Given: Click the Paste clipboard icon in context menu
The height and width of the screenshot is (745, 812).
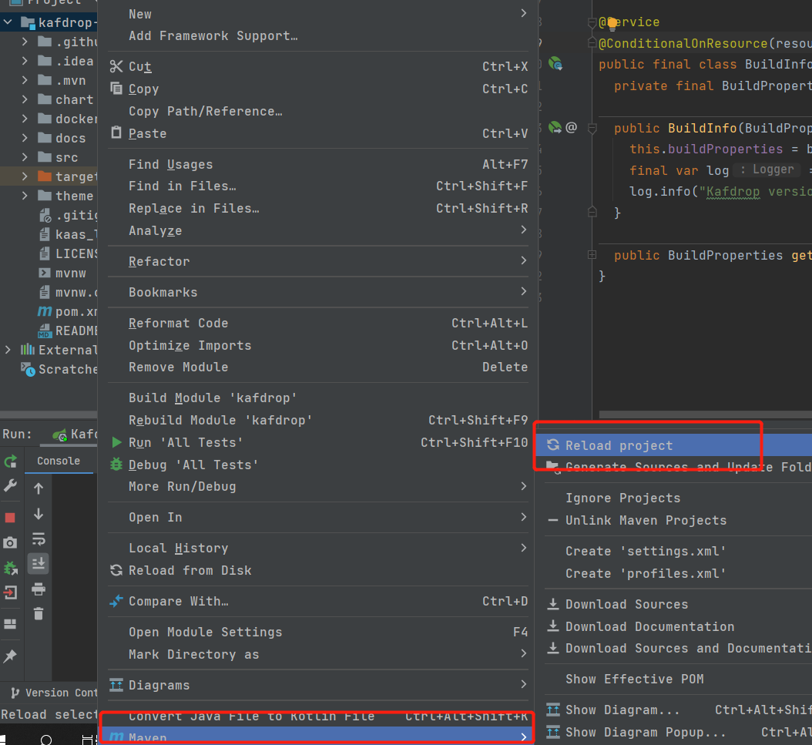Looking at the screenshot, I should pos(116,133).
